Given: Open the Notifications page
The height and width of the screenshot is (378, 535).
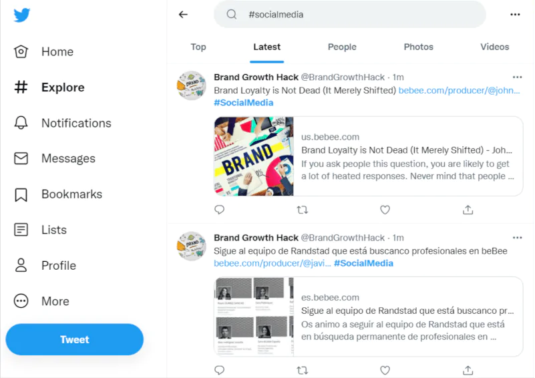Looking at the screenshot, I should coord(75,123).
